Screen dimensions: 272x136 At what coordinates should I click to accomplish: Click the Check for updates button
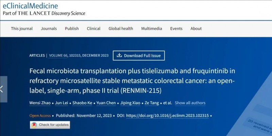click(50, 125)
